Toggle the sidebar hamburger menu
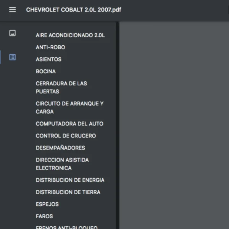Image resolution: width=229 pixels, height=229 pixels. (13, 10)
